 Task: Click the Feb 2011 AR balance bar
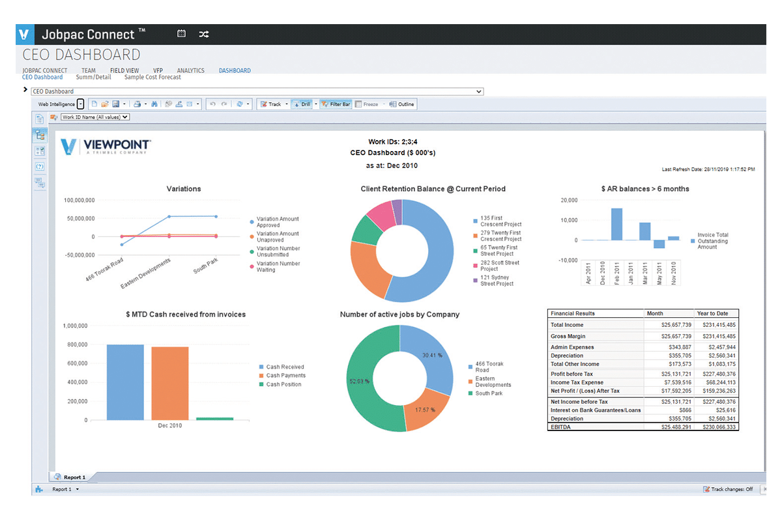pyautogui.click(x=616, y=224)
